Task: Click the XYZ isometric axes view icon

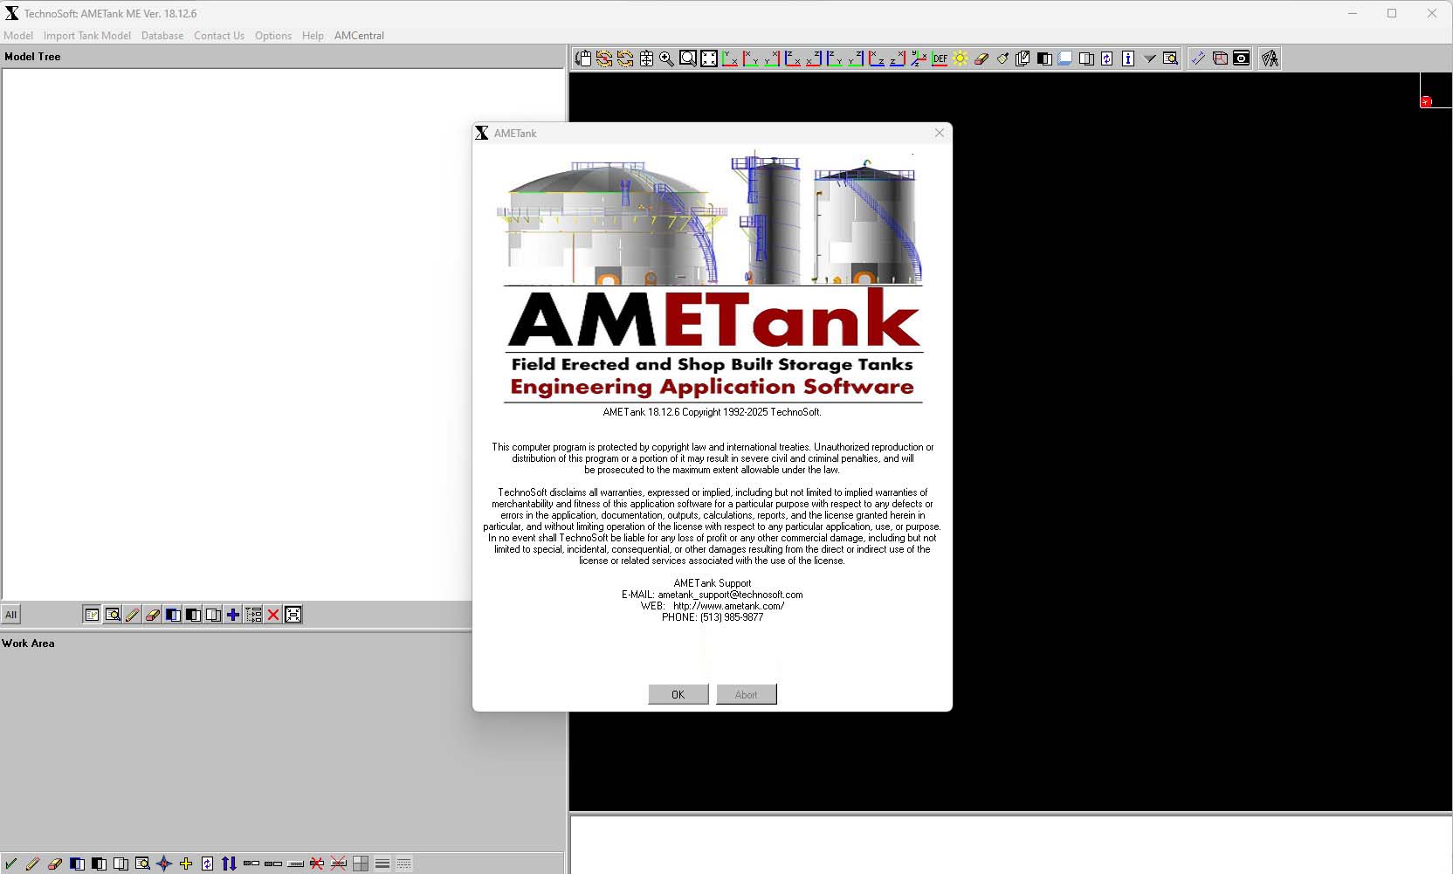Action: coord(919,58)
